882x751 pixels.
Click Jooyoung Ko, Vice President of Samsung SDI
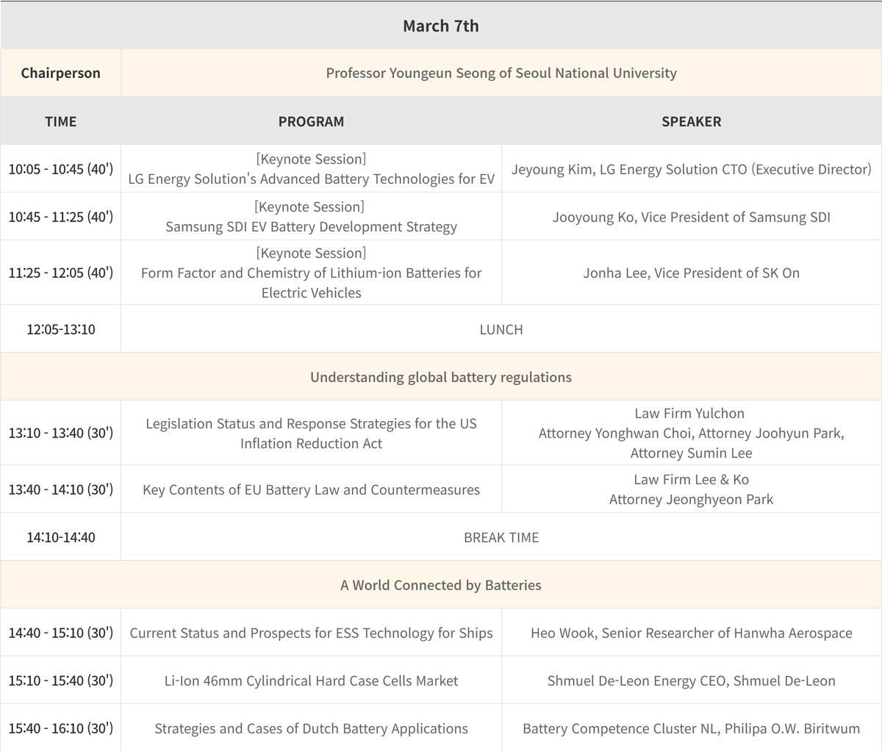tap(691, 217)
